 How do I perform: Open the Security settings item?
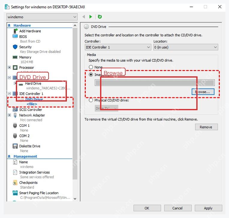[25, 47]
